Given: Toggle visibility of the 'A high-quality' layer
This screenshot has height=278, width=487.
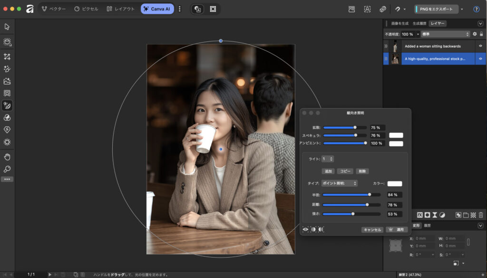Looking at the screenshot, I should tap(480, 59).
